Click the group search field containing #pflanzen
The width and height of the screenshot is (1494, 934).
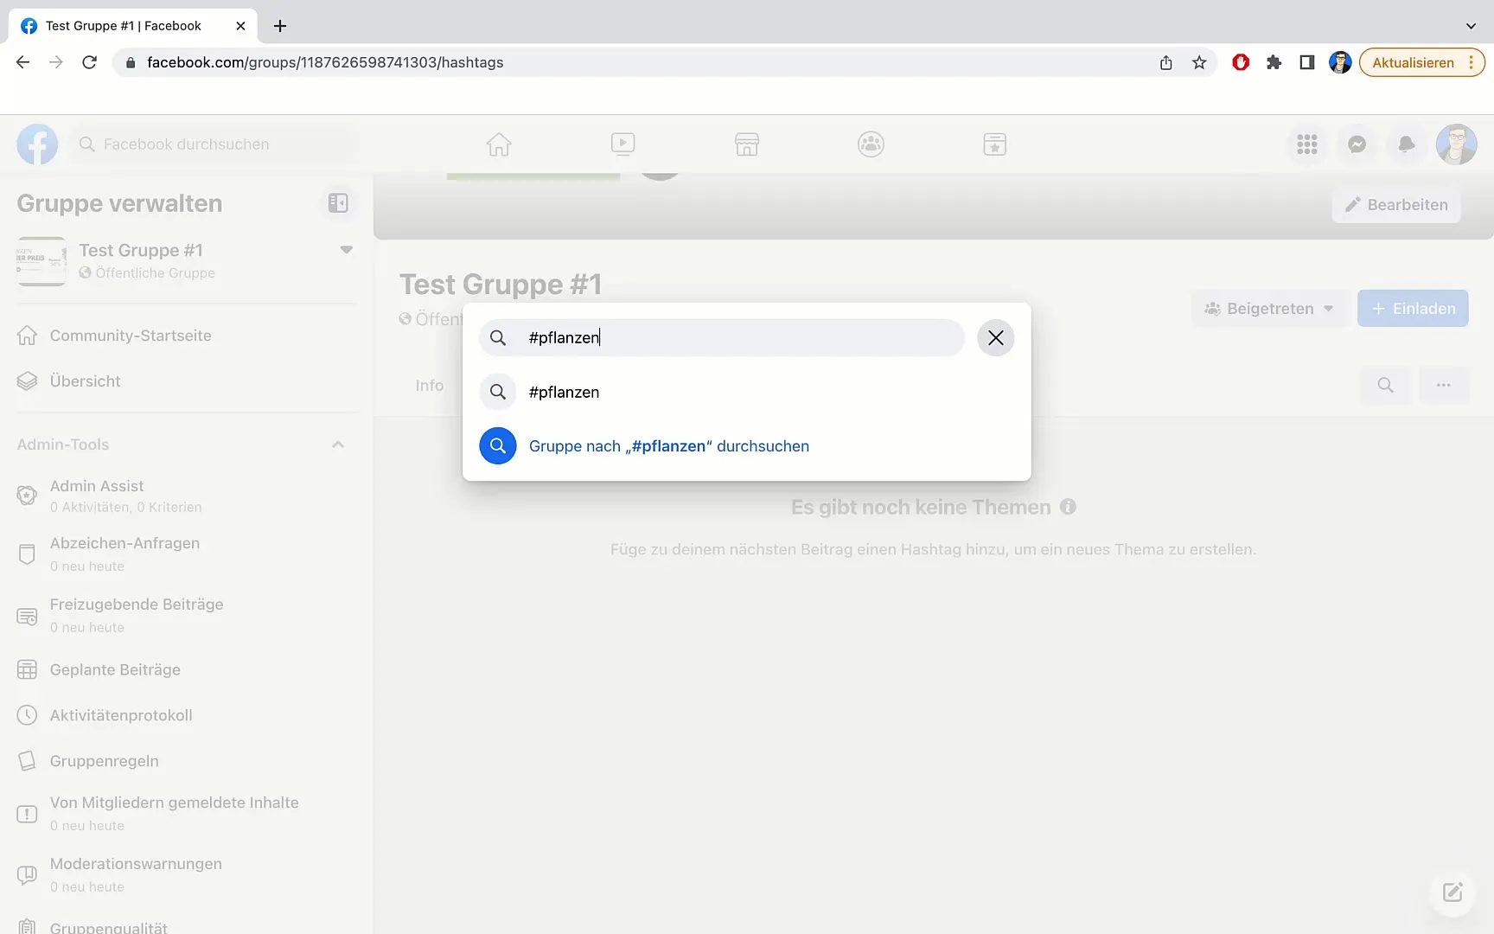[722, 338]
